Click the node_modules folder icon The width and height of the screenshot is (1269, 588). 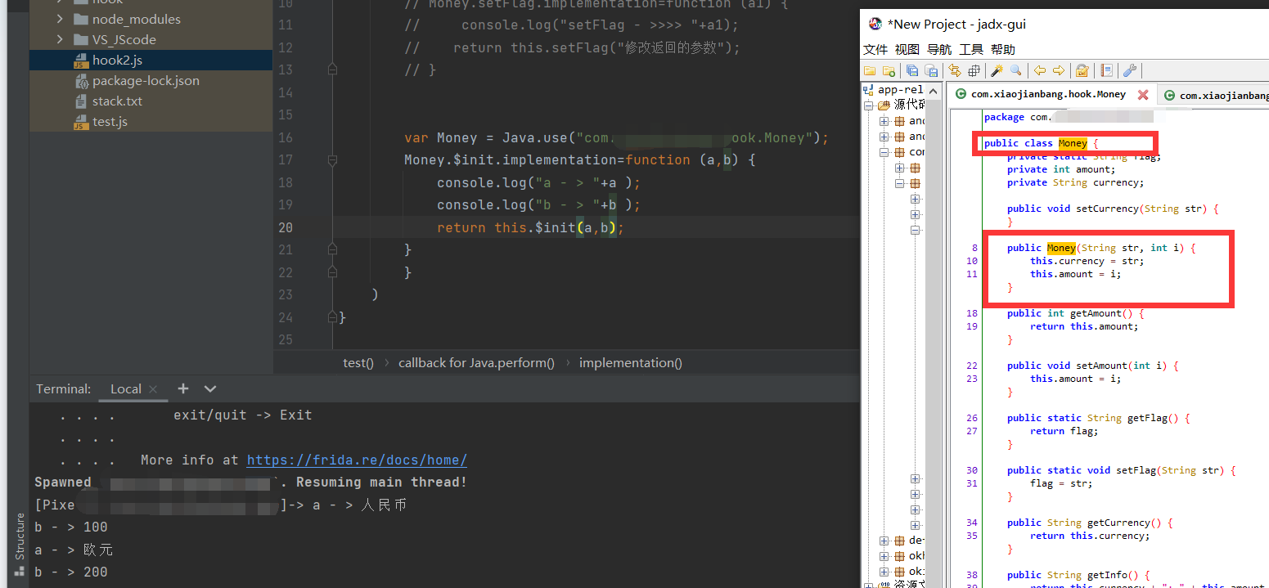tap(80, 19)
